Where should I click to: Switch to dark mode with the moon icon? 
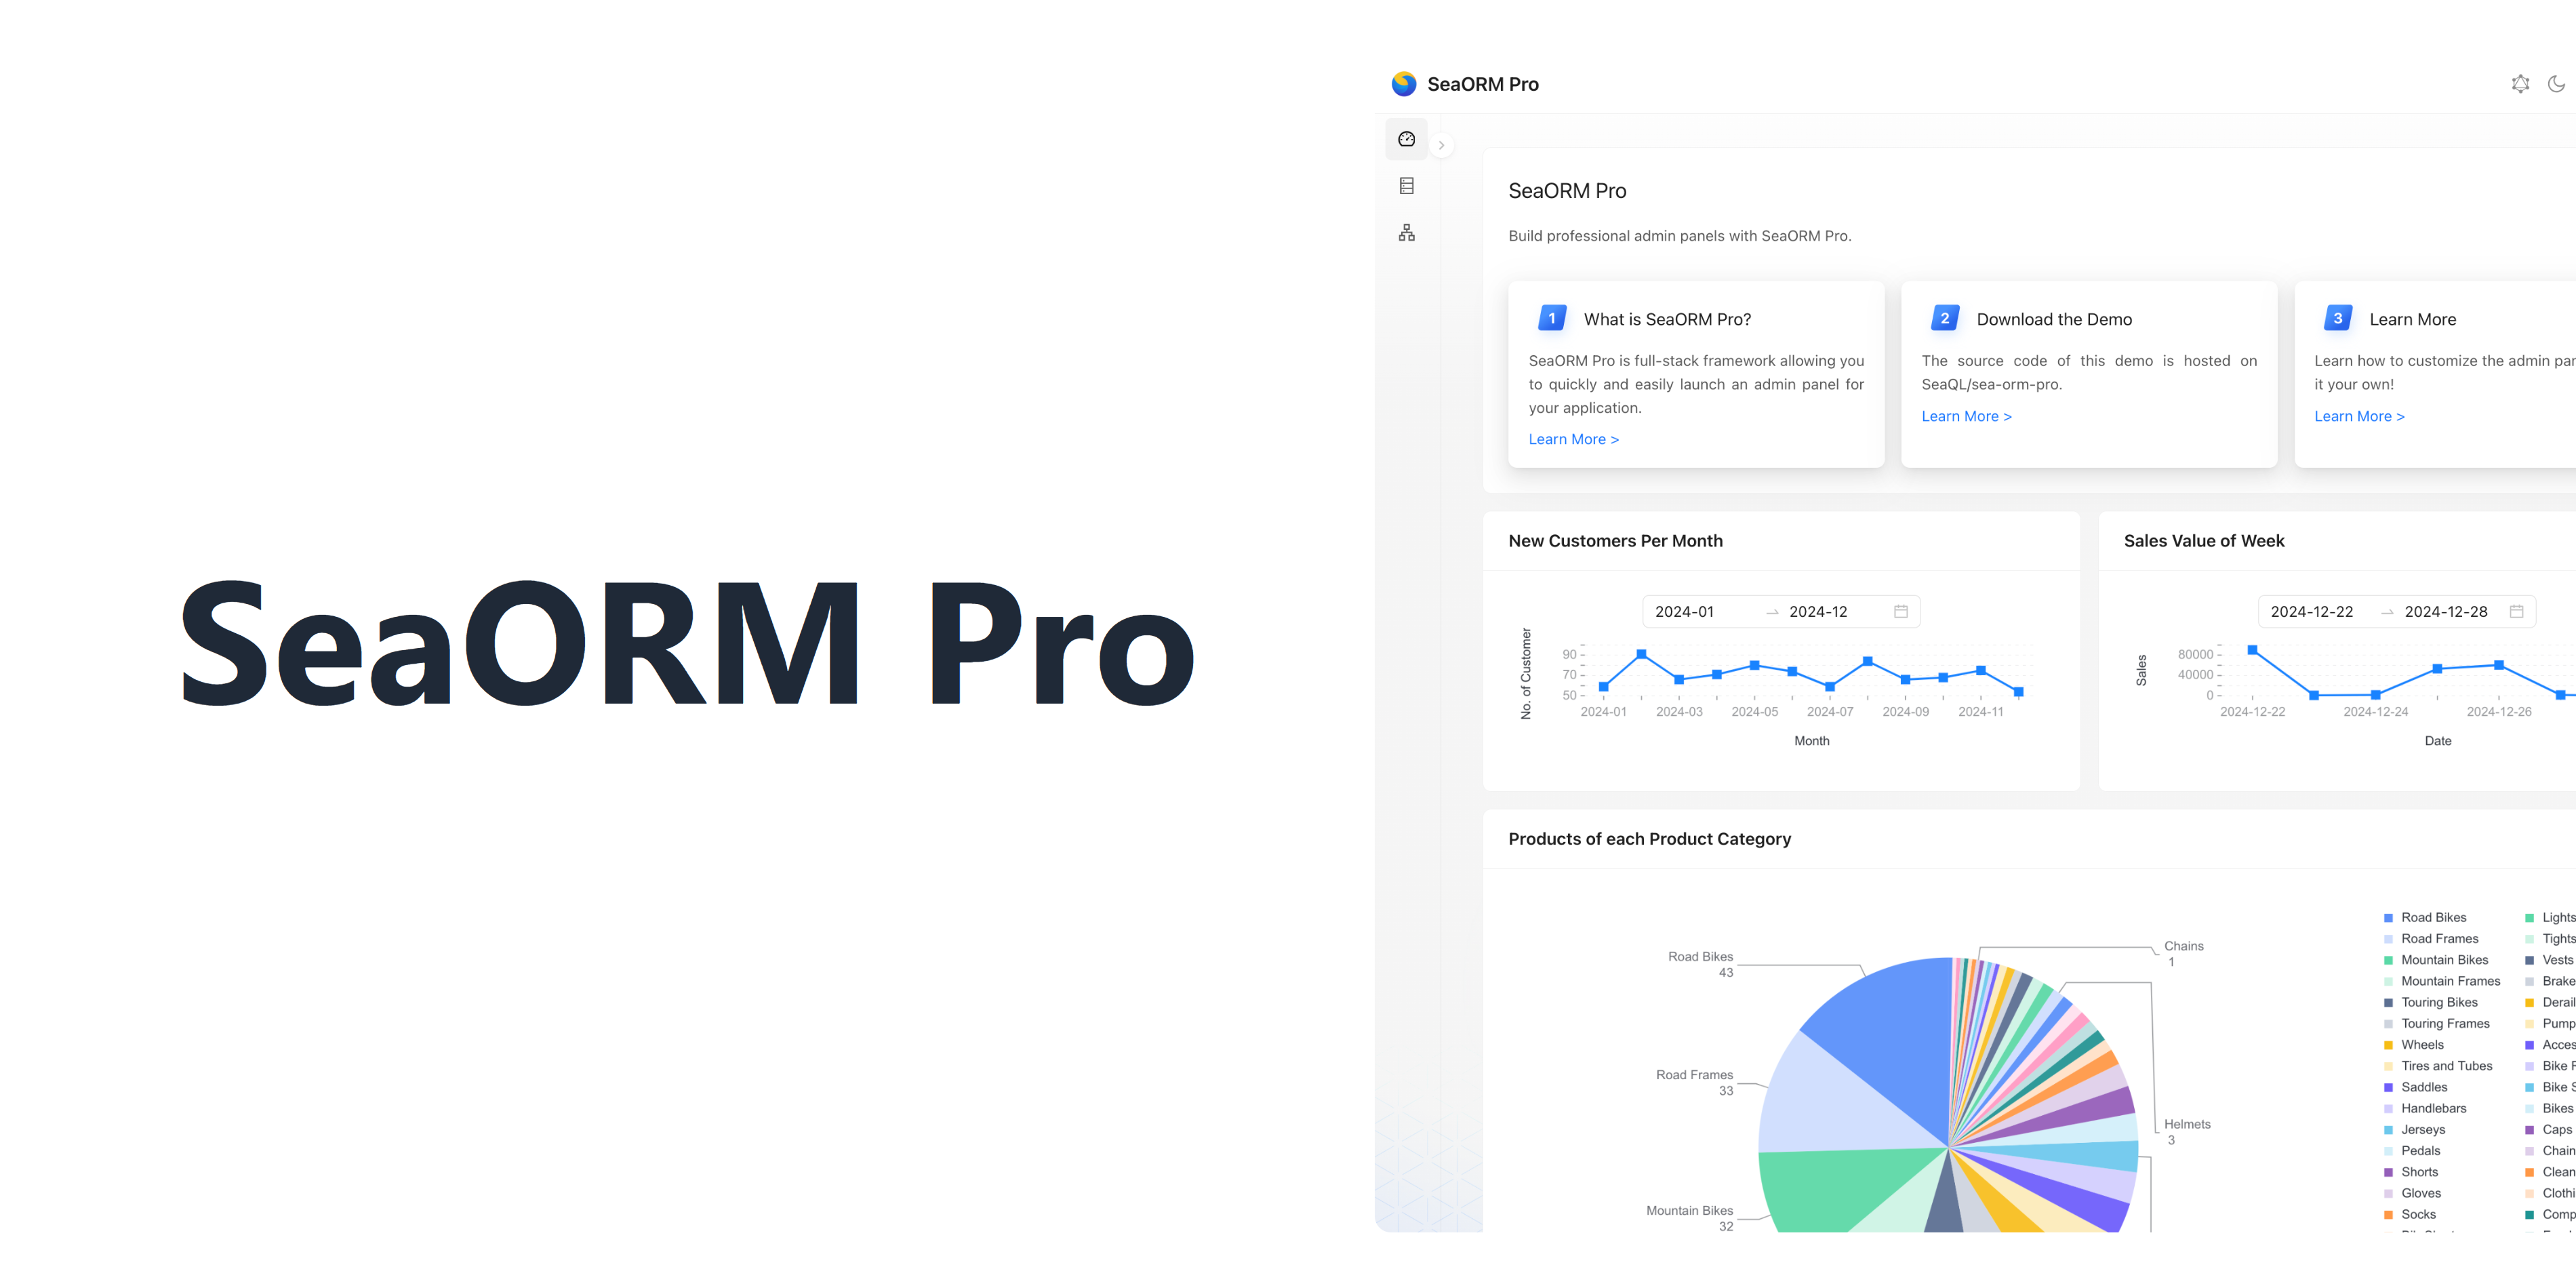(x=2556, y=84)
